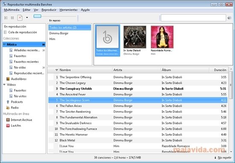
Task: Click the Banshee title bar app icon
Action: pos(5,4)
